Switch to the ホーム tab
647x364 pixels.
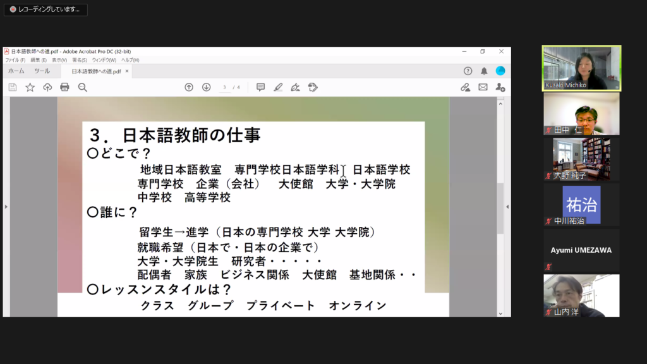coord(16,71)
